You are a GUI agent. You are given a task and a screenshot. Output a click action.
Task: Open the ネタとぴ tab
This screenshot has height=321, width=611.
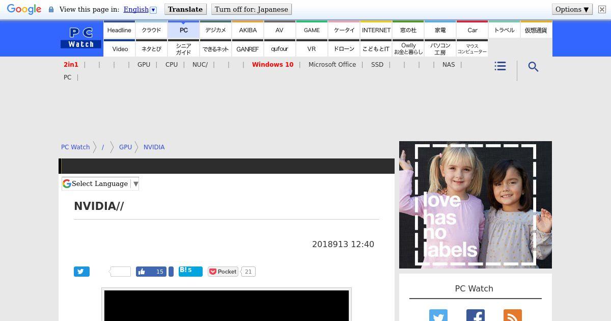pos(151,49)
